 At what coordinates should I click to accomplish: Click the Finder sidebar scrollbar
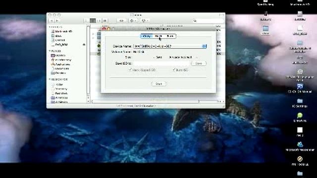[x=88, y=60]
